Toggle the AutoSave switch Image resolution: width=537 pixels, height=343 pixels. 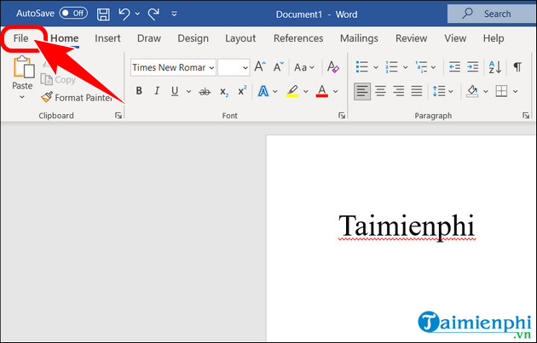73,14
